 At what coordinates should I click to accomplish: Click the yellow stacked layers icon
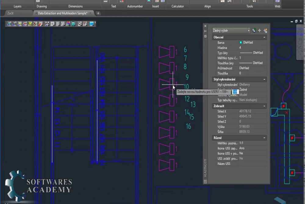click(x=30, y=24)
